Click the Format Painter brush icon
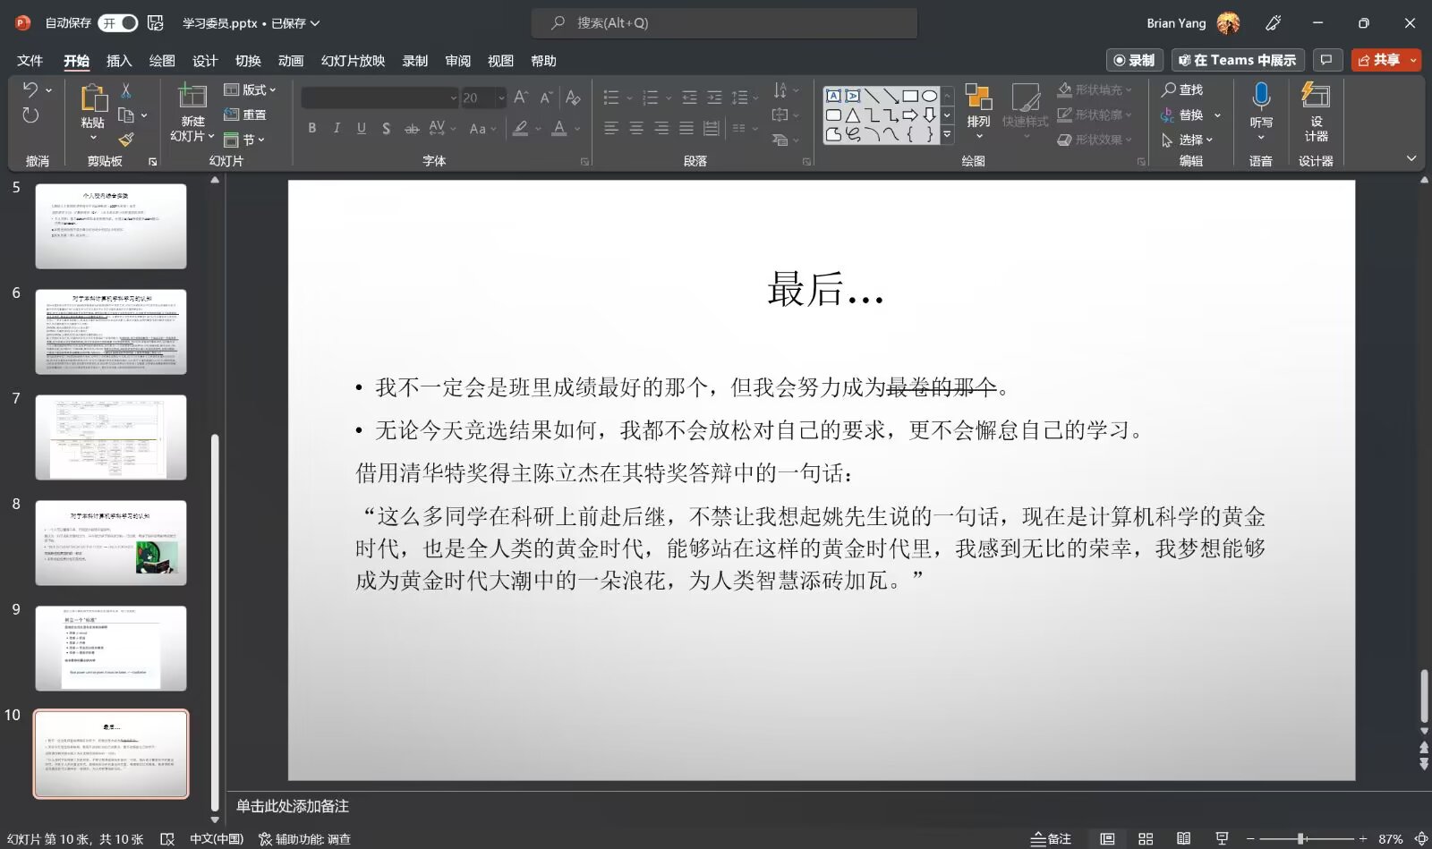Screen dimensions: 1432x849 pos(126,140)
